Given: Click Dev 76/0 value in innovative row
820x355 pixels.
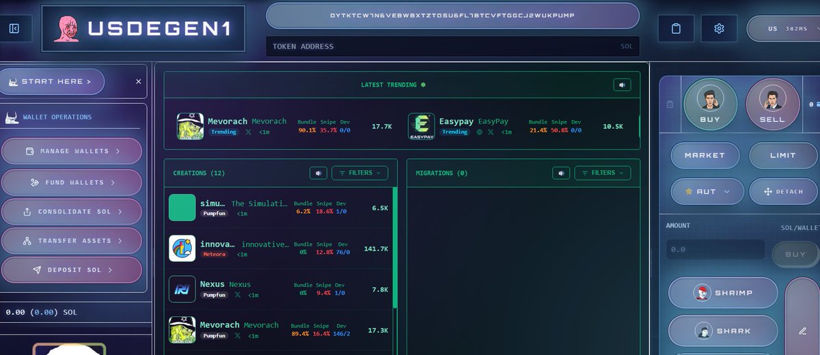Looking at the screenshot, I should pos(342,252).
